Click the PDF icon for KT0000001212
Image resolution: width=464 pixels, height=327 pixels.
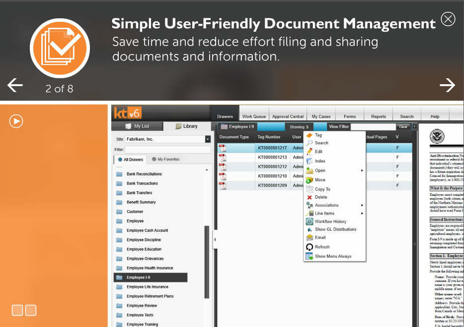point(223,167)
